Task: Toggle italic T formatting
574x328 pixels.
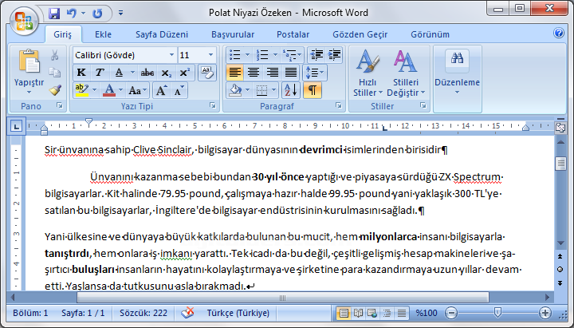Action: [x=99, y=73]
